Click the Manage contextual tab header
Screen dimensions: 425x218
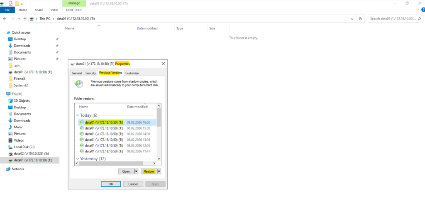pyautogui.click(x=74, y=3)
